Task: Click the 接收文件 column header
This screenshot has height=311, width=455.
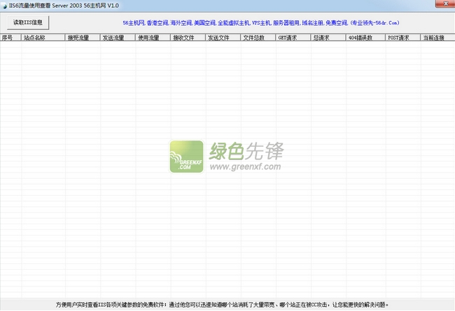Action: [x=188, y=38]
